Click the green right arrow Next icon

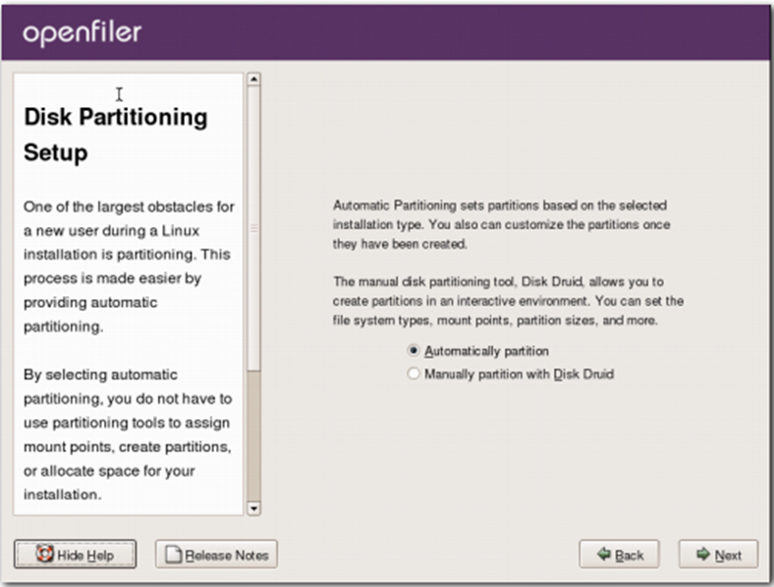coord(703,554)
